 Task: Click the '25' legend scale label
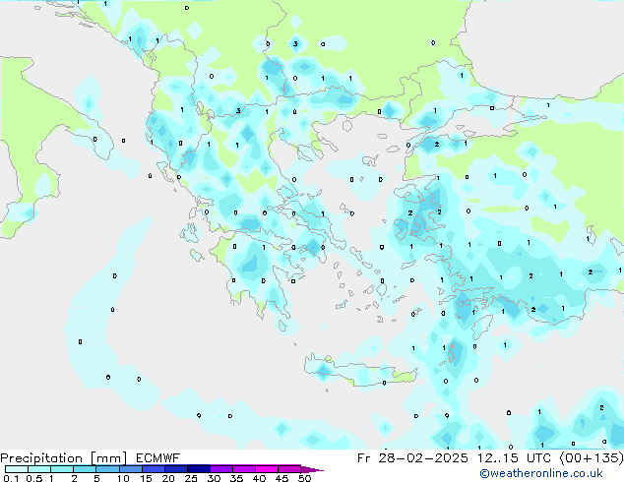191,478
